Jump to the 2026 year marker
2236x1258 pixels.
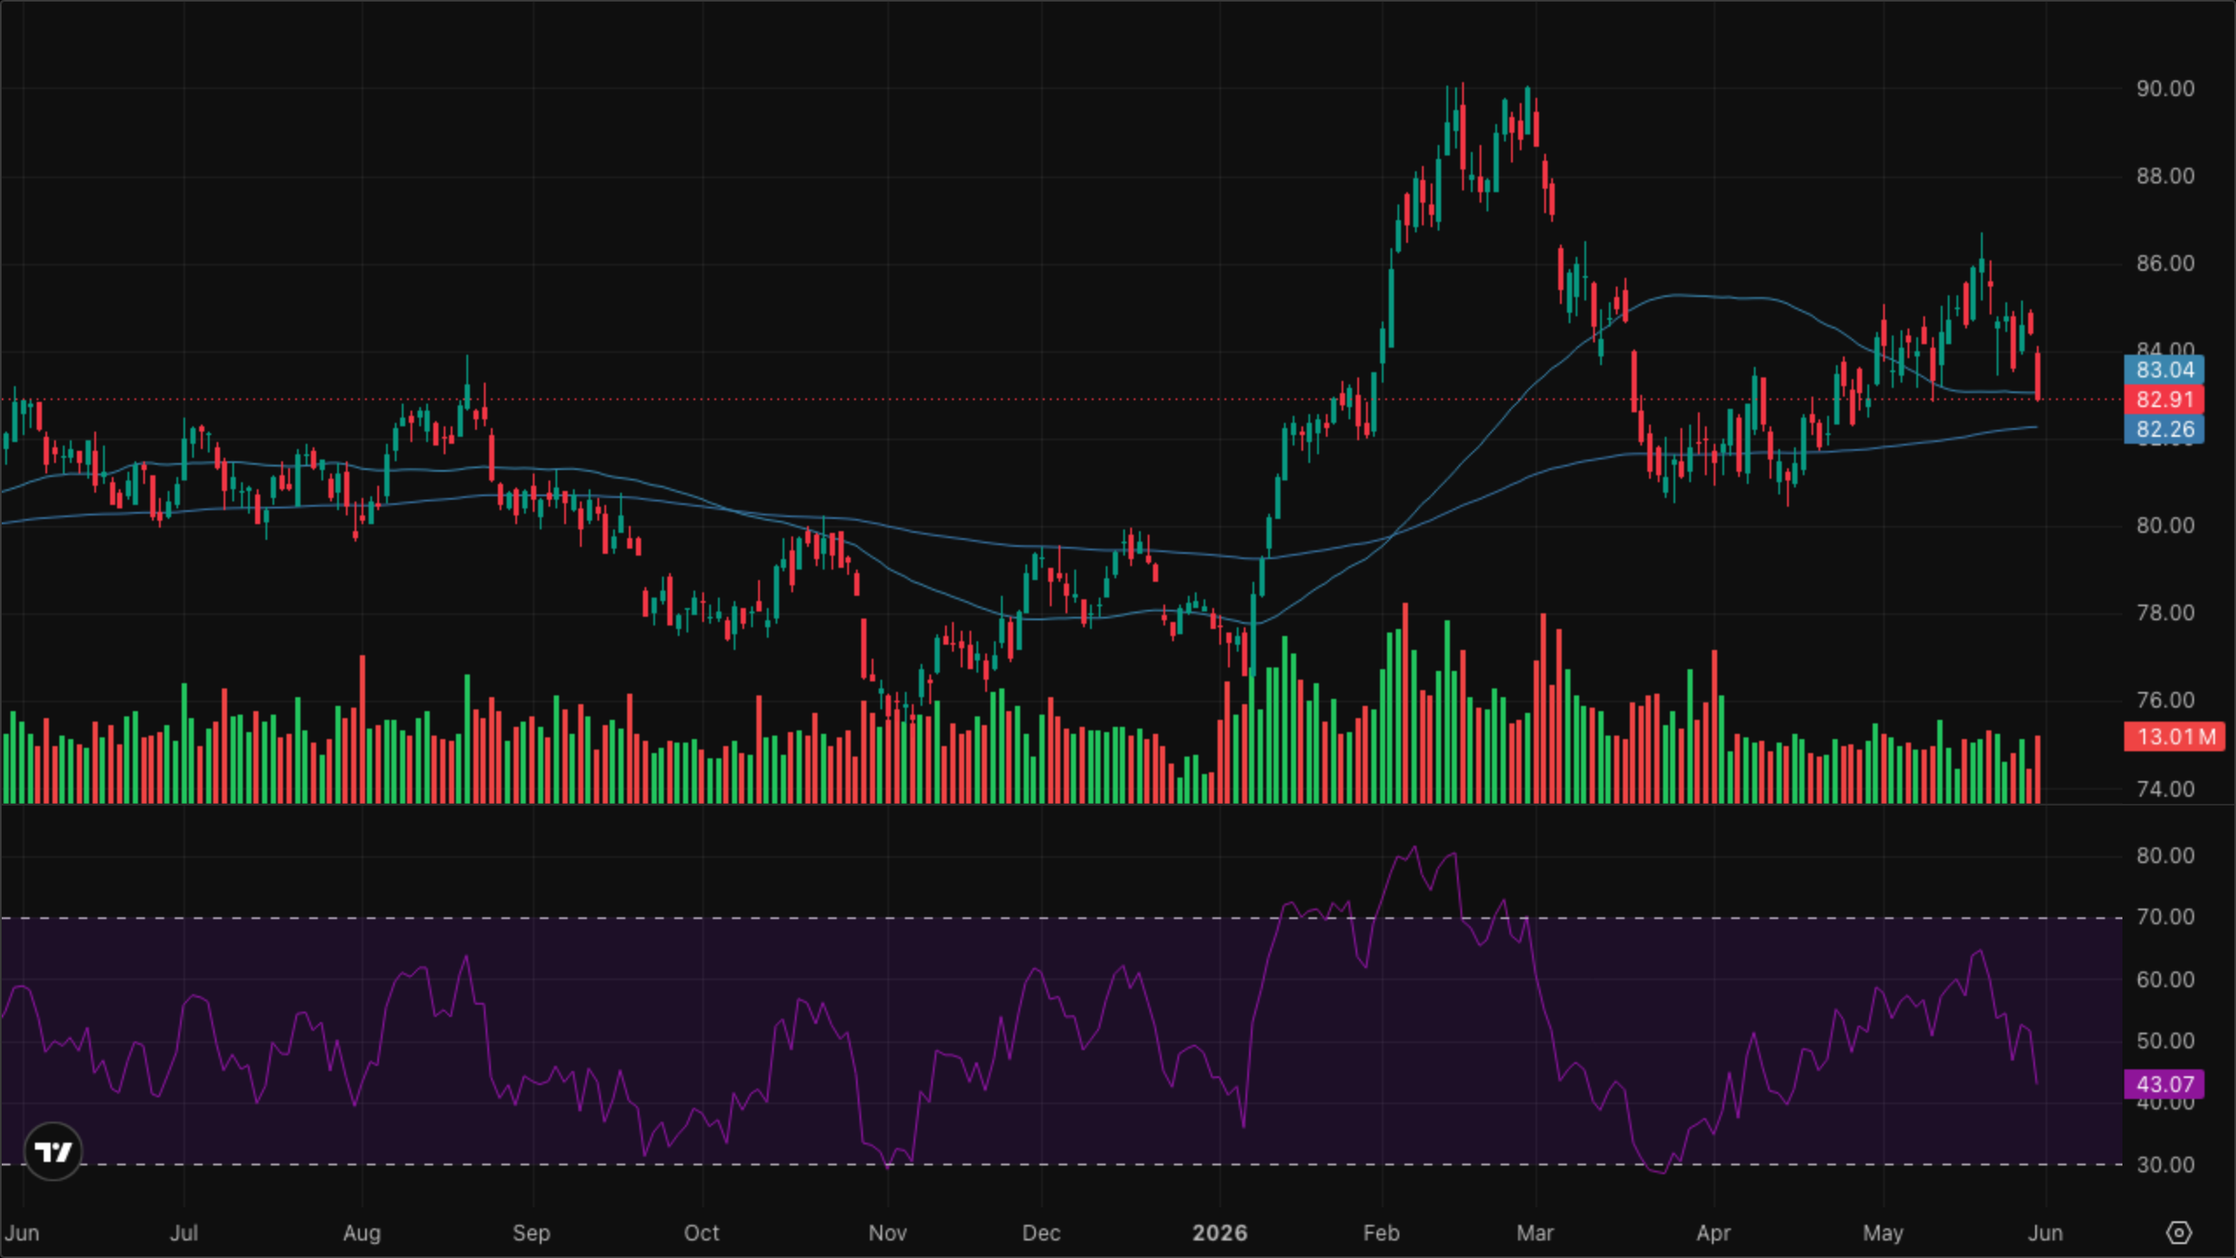pos(1220,1233)
